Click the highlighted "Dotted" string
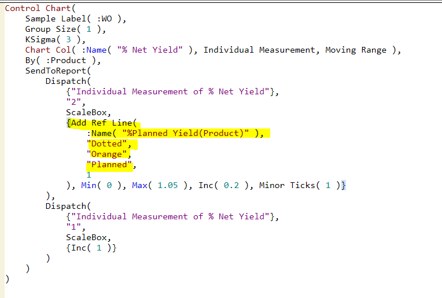Image resolution: width=442 pixels, height=298 pixels. [x=106, y=144]
